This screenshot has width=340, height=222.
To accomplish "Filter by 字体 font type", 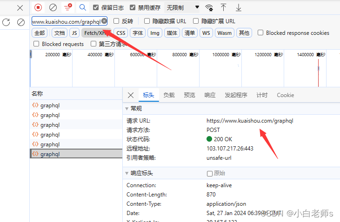I will coord(138,33).
